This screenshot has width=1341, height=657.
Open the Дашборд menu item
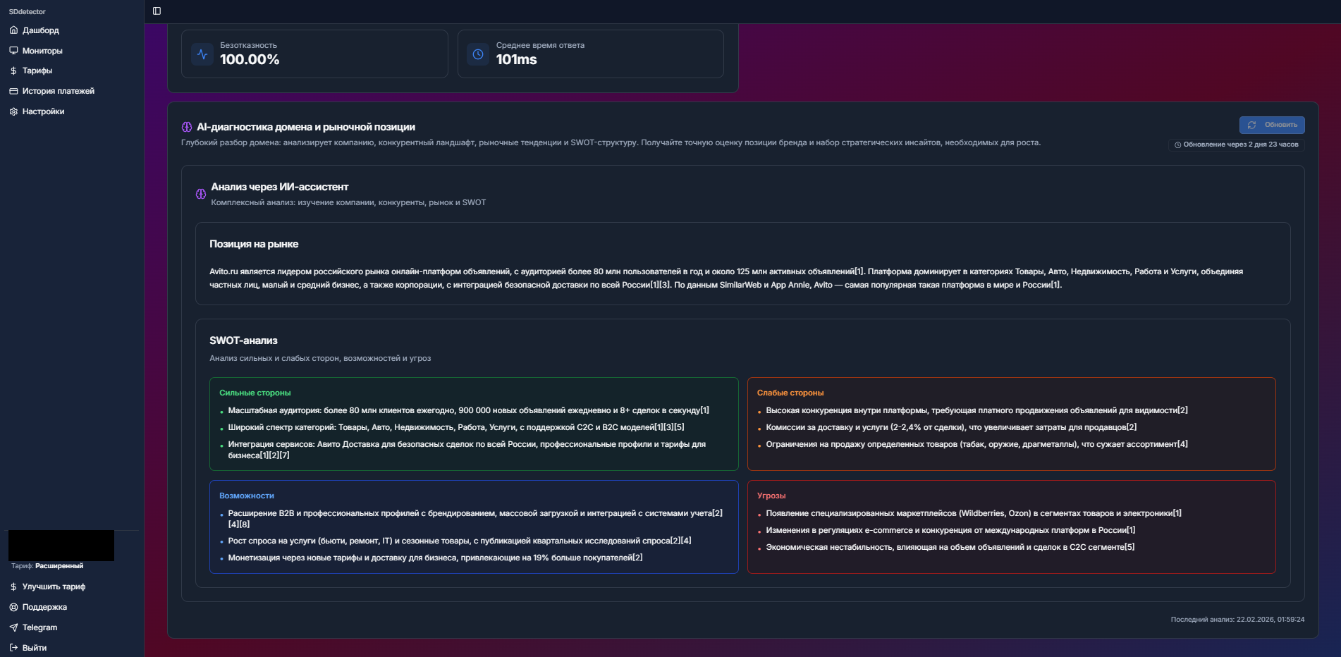tap(40, 30)
